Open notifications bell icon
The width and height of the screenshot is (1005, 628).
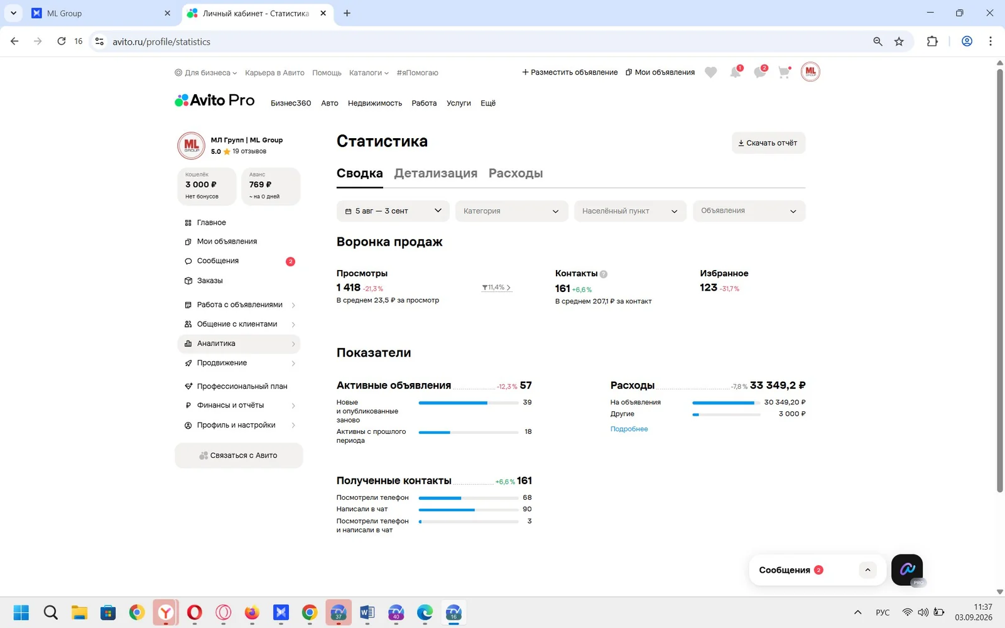click(736, 72)
